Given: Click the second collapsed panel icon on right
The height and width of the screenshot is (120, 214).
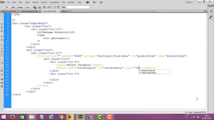Looking at the screenshot, I should click(x=211, y=17).
